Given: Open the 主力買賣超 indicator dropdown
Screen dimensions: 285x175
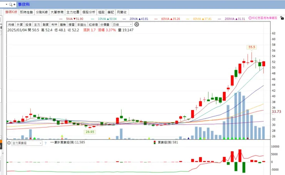Looking at the screenshot, I should coord(27,143).
